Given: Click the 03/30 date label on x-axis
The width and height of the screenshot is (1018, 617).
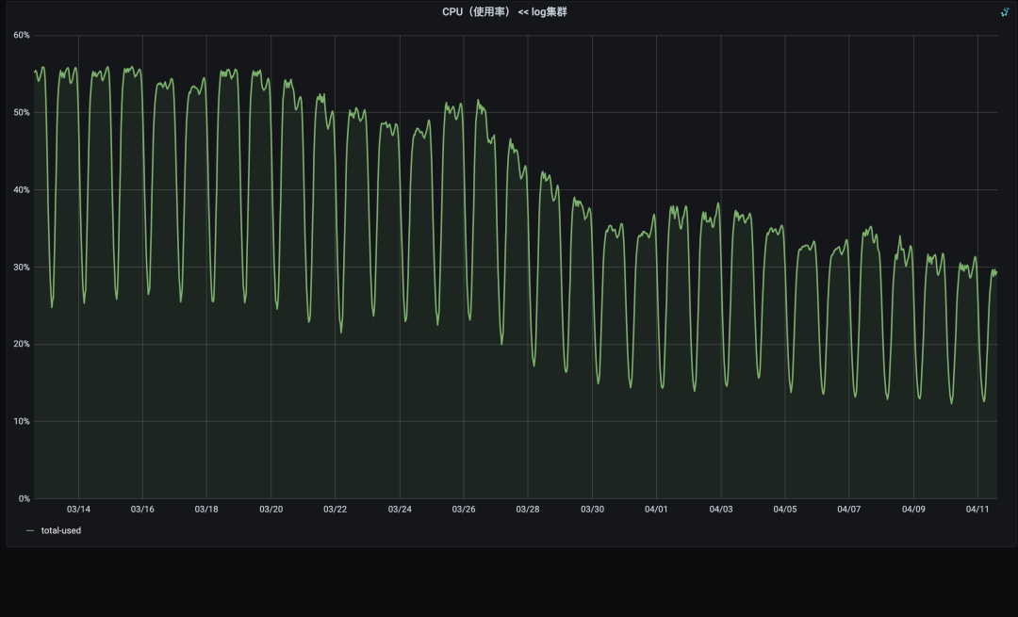Looking at the screenshot, I should pos(592,510).
